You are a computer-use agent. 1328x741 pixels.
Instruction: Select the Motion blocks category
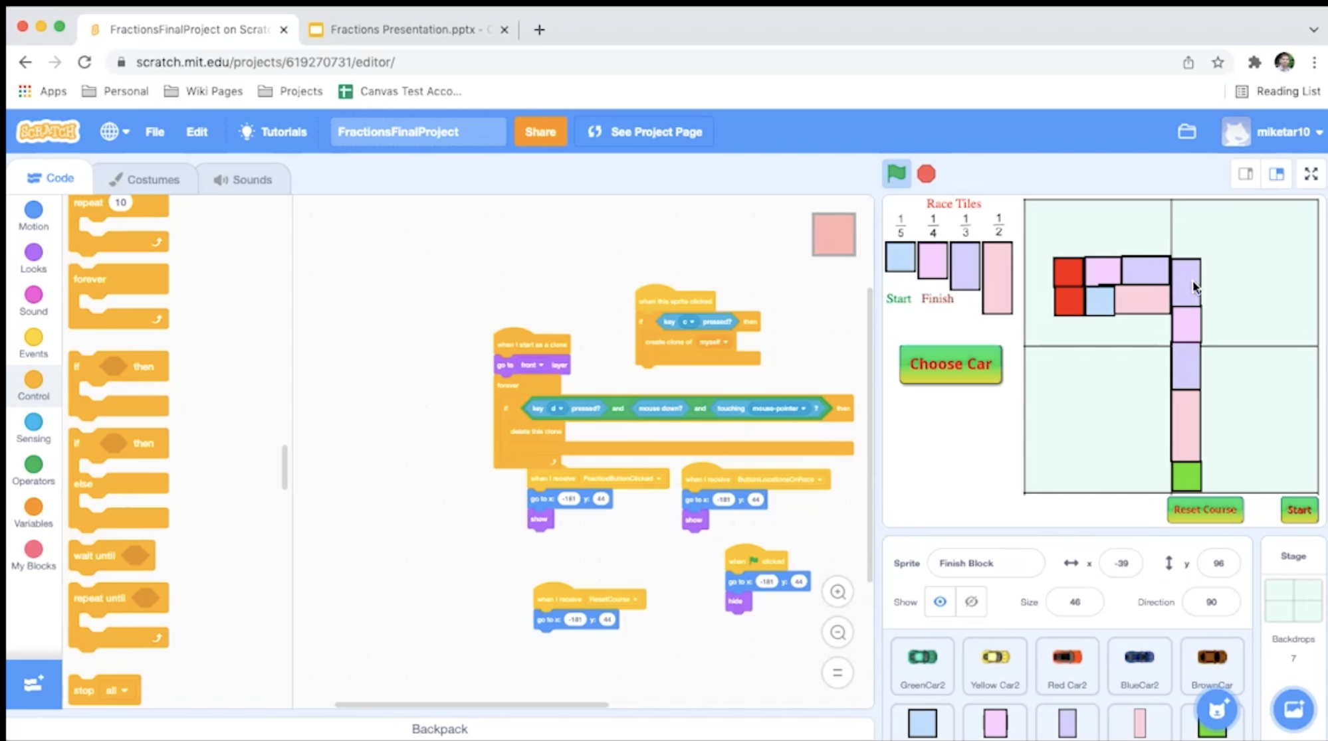33,216
